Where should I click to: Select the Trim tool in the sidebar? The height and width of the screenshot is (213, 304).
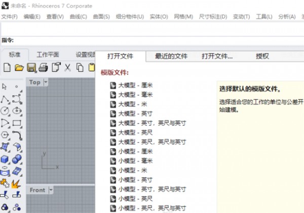pos(5,195)
